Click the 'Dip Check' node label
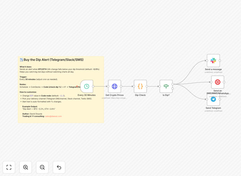Screen dimensions: 241x176 click(x=140, y=95)
